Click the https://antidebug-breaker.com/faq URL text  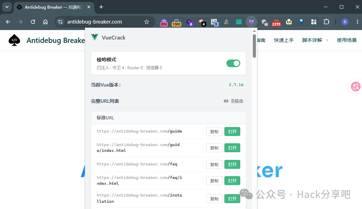tap(137, 164)
